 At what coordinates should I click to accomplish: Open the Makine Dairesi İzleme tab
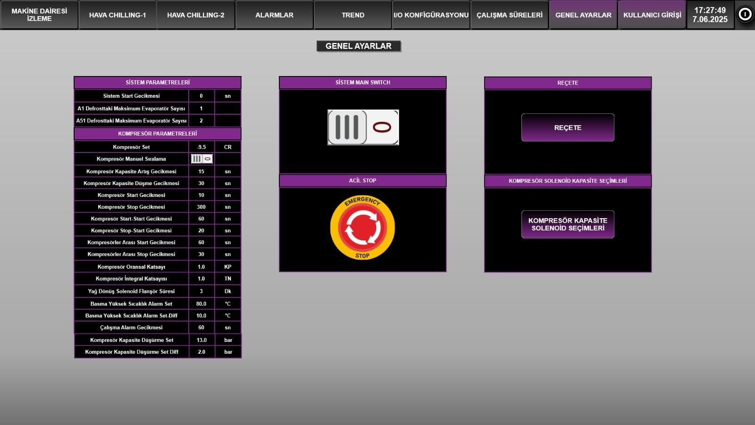(x=39, y=15)
